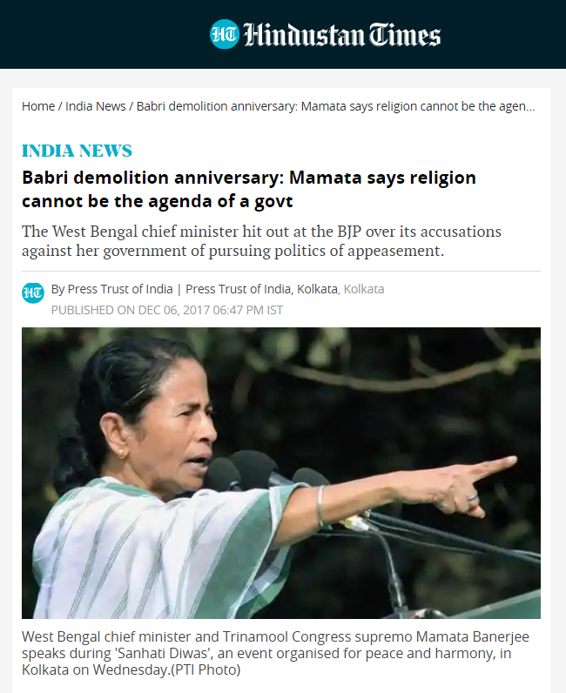The image size is (566, 693).
Task: Click the published date Dec 06, 2017
Action: 167,310
